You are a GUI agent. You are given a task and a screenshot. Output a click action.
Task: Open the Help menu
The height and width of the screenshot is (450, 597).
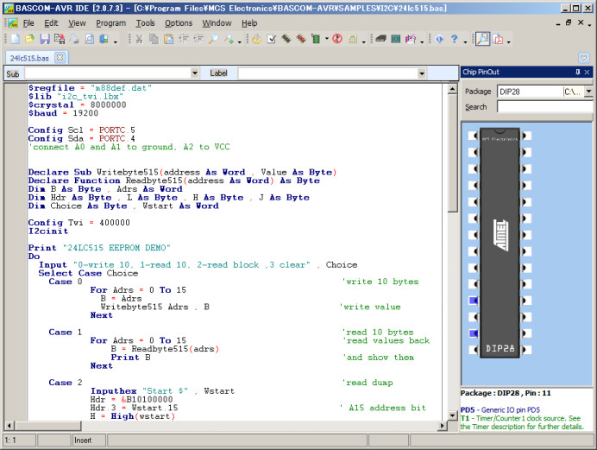249,23
